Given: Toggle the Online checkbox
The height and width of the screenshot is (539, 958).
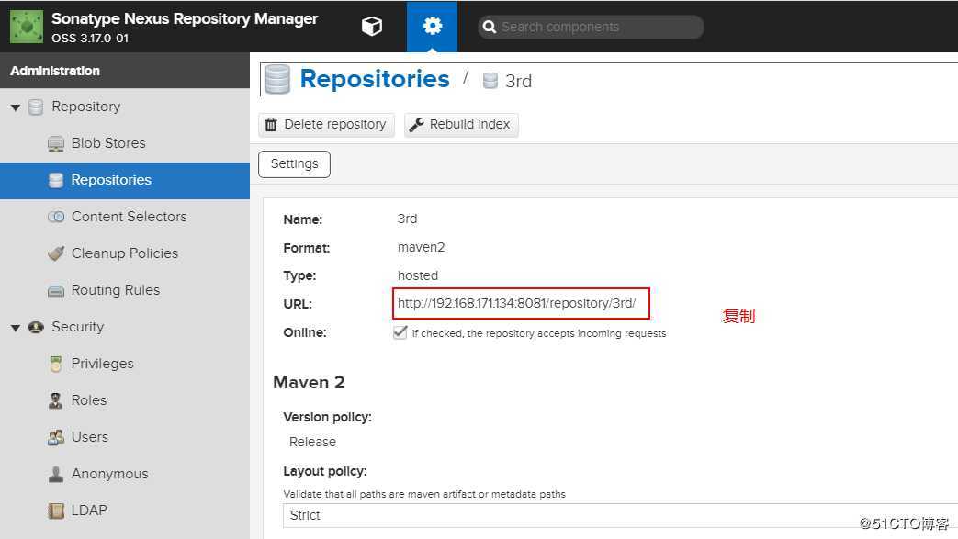Looking at the screenshot, I should (400, 332).
